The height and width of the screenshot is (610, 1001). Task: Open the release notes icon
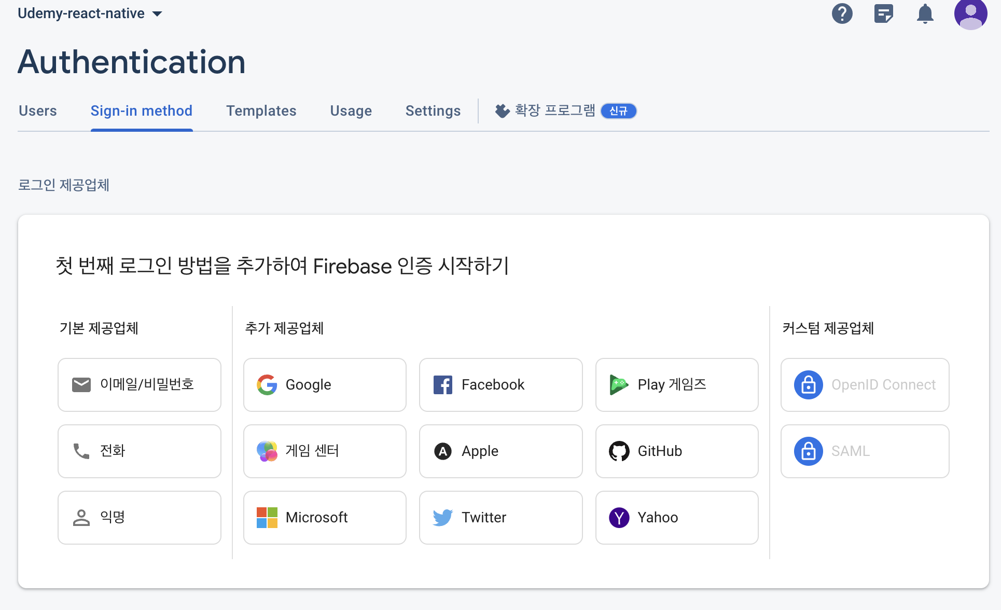coord(884,14)
